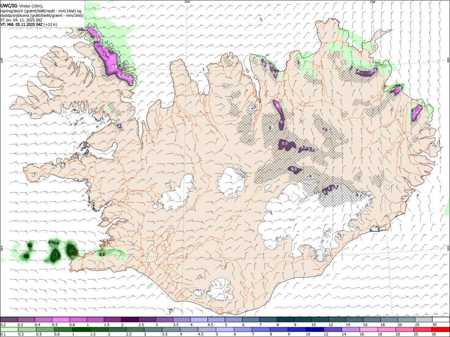Pick the lower-row swatch between 3.5 and 4
The height and width of the screenshot is (337, 450).
click(x=171, y=330)
